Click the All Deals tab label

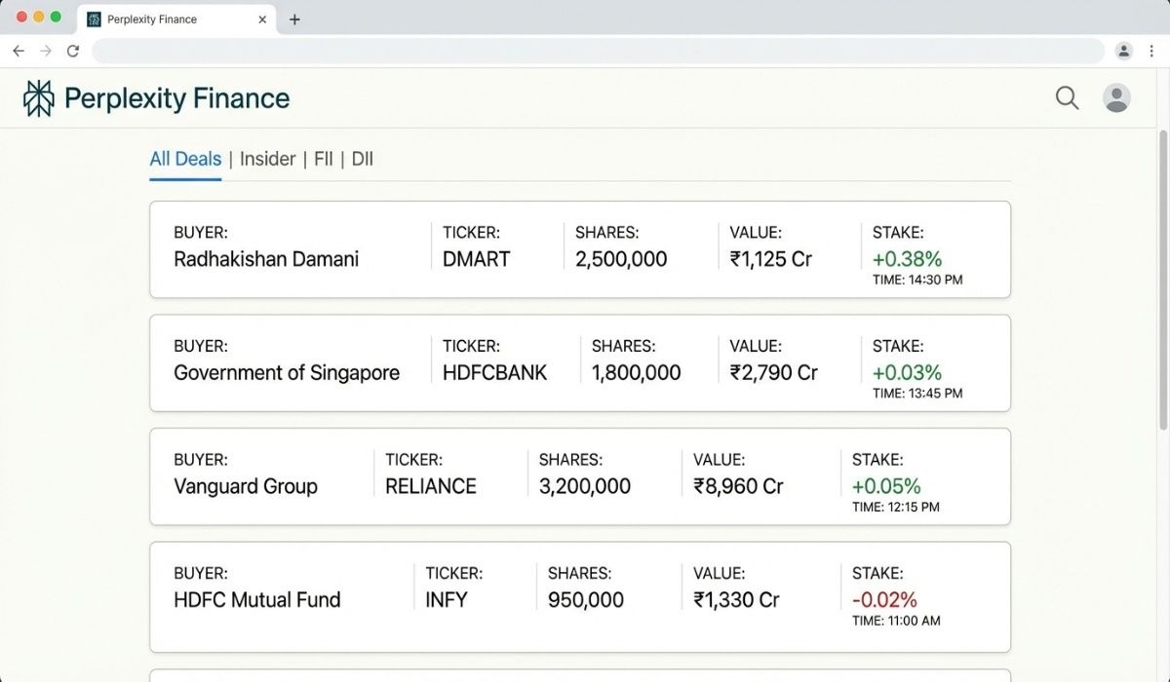(x=184, y=158)
